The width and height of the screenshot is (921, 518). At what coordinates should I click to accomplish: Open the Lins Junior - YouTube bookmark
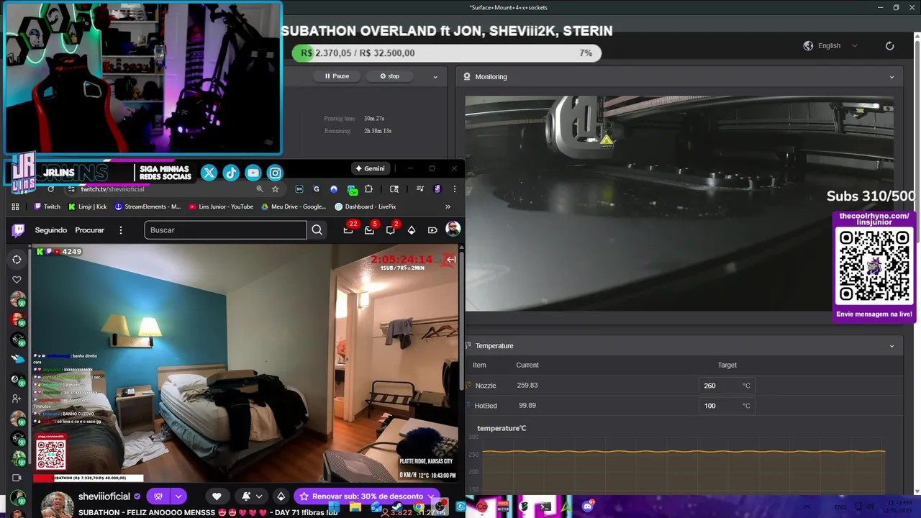pos(221,206)
